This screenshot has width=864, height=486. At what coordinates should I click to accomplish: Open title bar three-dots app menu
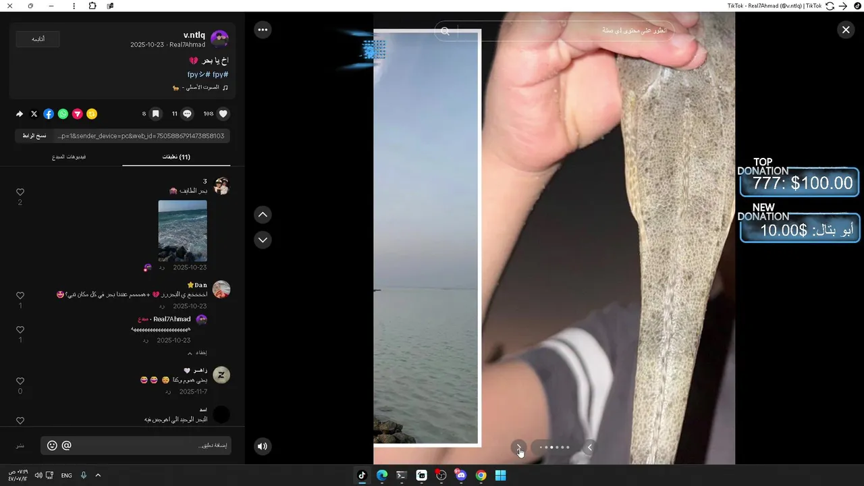click(74, 6)
